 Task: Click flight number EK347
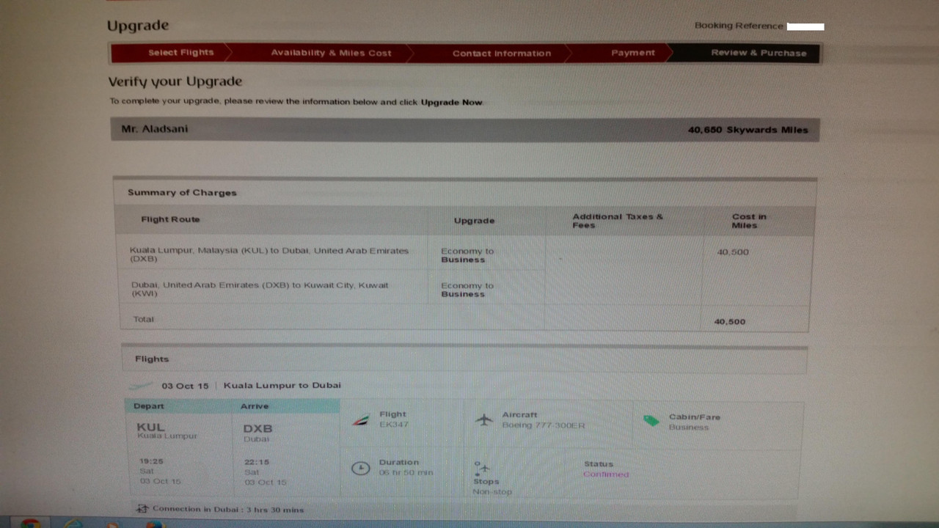pyautogui.click(x=394, y=425)
